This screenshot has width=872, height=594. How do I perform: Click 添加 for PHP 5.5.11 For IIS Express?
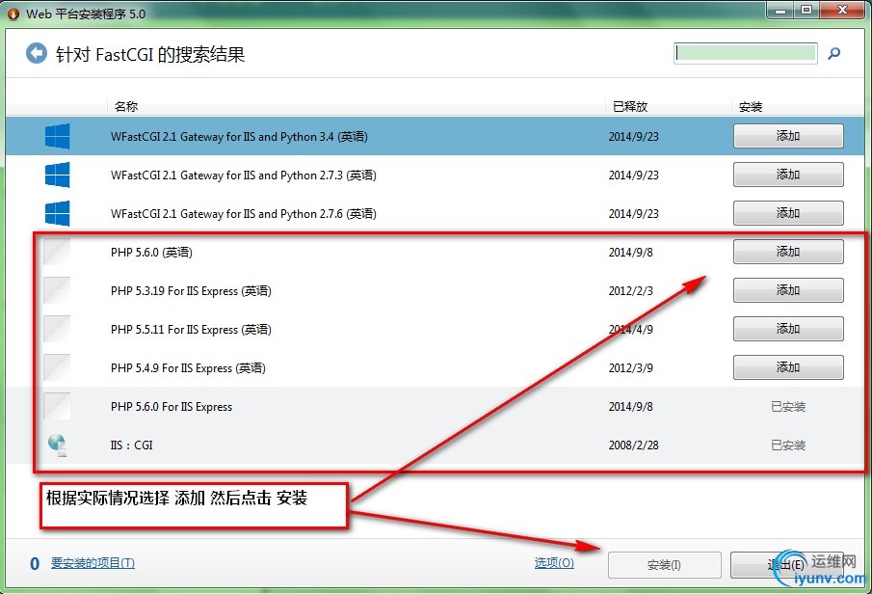(x=788, y=329)
